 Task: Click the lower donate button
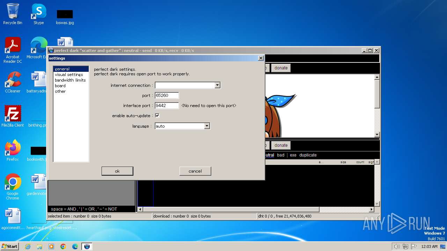281,145
